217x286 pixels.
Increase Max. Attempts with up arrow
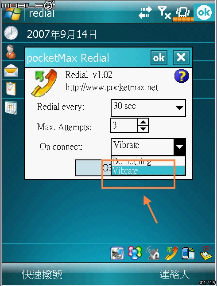tap(143, 122)
